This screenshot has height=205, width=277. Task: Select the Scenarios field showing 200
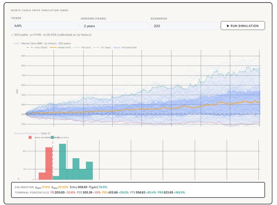185,26
